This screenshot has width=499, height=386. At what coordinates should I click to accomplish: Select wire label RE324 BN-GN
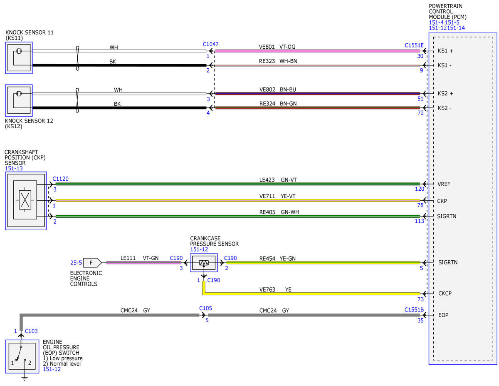coord(278,103)
